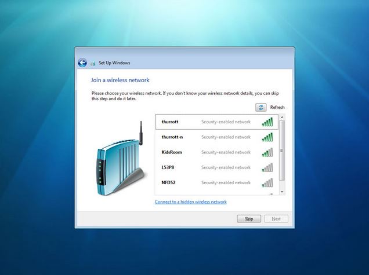Click the L53P8 signal strength icon

coord(267,167)
